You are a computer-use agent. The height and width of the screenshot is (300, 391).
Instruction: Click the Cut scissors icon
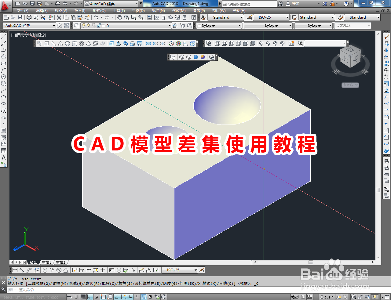59,17
